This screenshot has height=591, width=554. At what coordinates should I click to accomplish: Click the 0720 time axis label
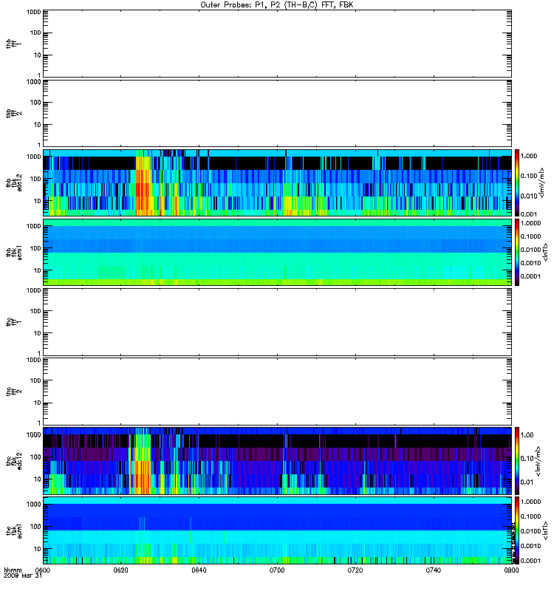click(355, 570)
